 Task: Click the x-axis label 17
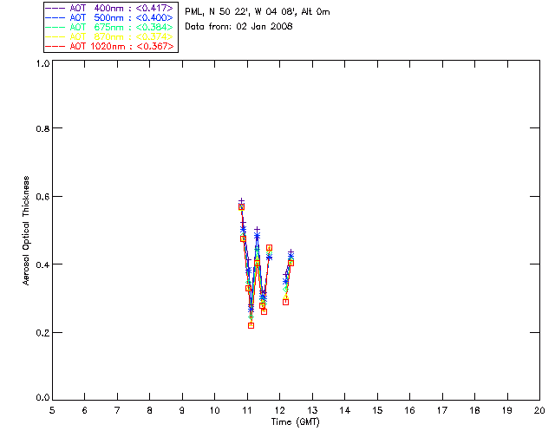point(442,410)
